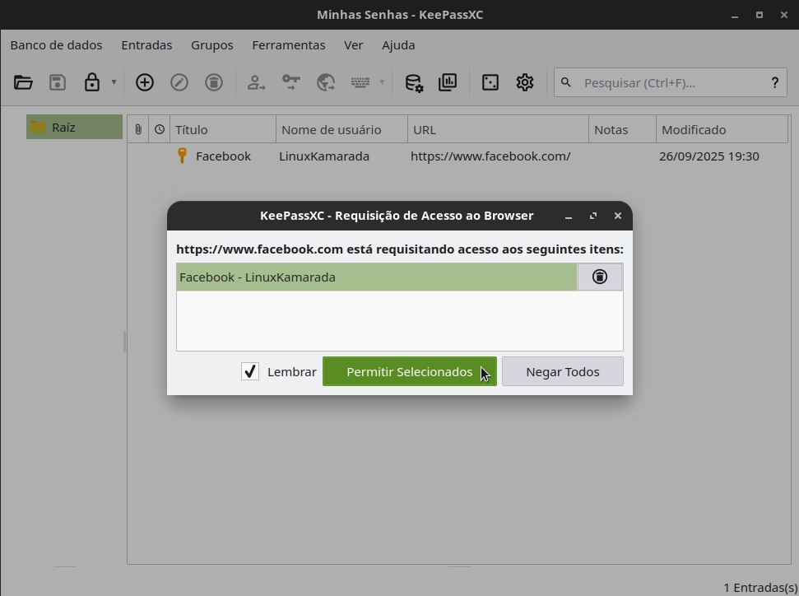The height and width of the screenshot is (596, 799).
Task: Click the LinuxKamarada username cell
Action: coord(324,156)
